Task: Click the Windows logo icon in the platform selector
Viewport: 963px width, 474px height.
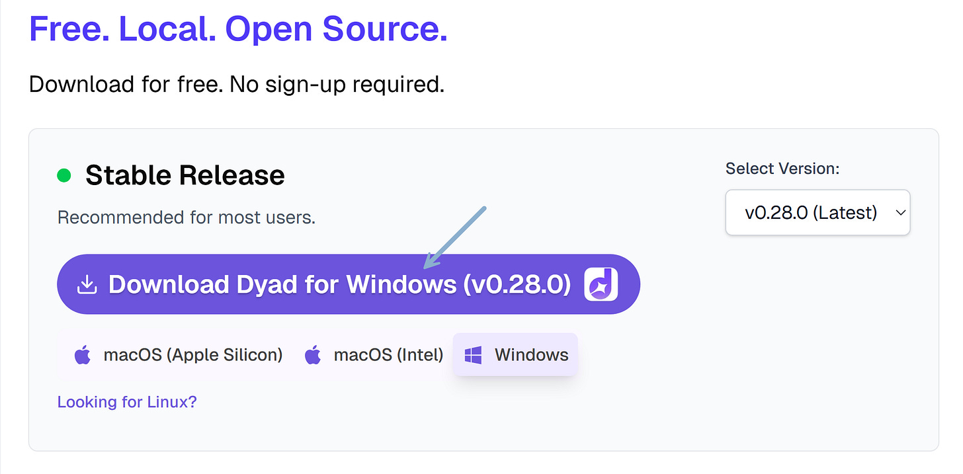Action: point(472,354)
